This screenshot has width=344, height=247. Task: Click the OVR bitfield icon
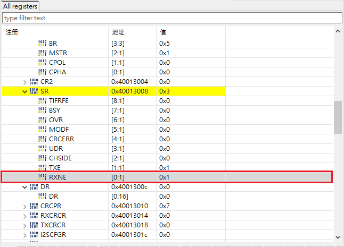(x=43, y=120)
